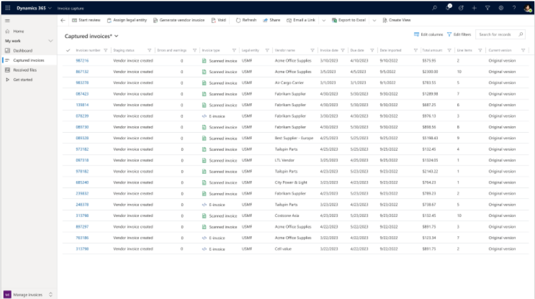This screenshot has width=535, height=299.
Task: Click Email a Link command
Action: click(x=301, y=20)
